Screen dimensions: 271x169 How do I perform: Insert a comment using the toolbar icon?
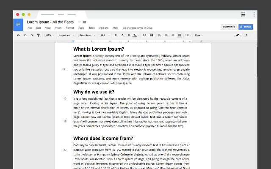click(x=151, y=35)
